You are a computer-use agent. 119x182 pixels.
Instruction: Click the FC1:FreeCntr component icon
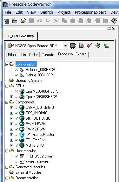22,140
